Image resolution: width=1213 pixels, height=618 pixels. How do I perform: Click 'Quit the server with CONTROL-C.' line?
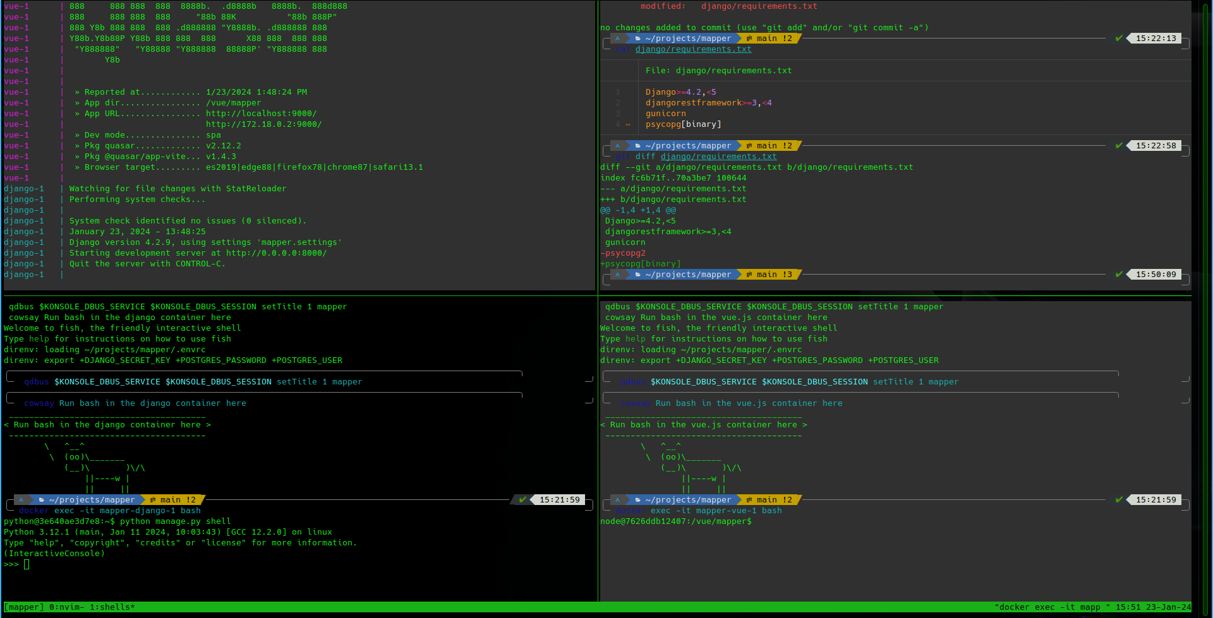148,264
